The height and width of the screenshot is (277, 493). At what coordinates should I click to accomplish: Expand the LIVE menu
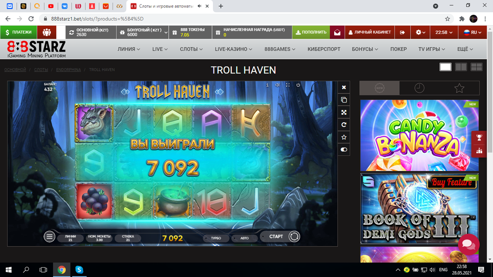160,49
